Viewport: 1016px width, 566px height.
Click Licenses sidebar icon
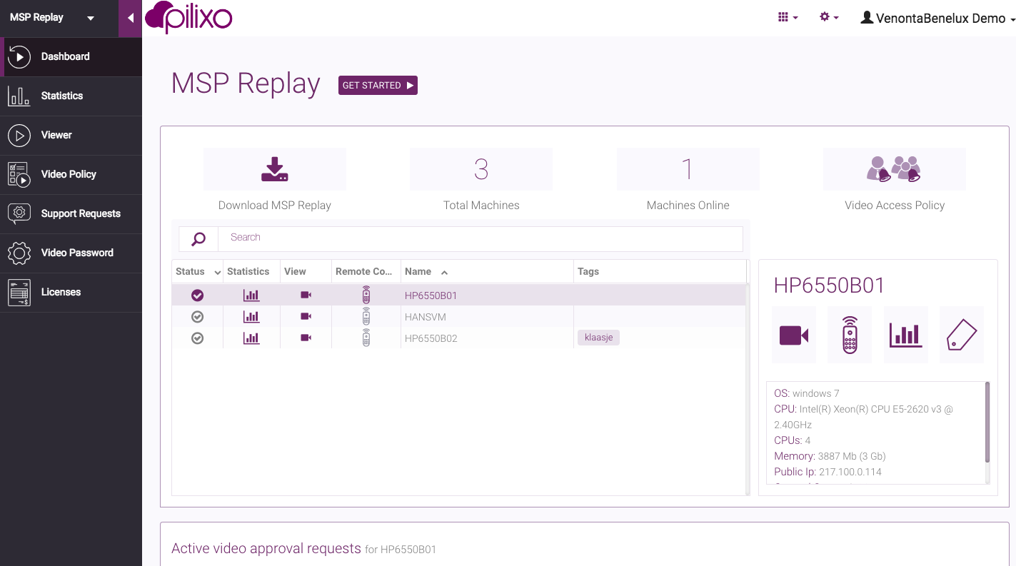click(x=19, y=293)
